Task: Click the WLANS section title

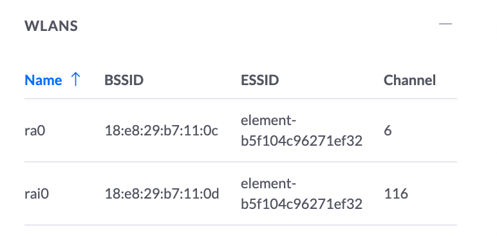Action: click(51, 26)
